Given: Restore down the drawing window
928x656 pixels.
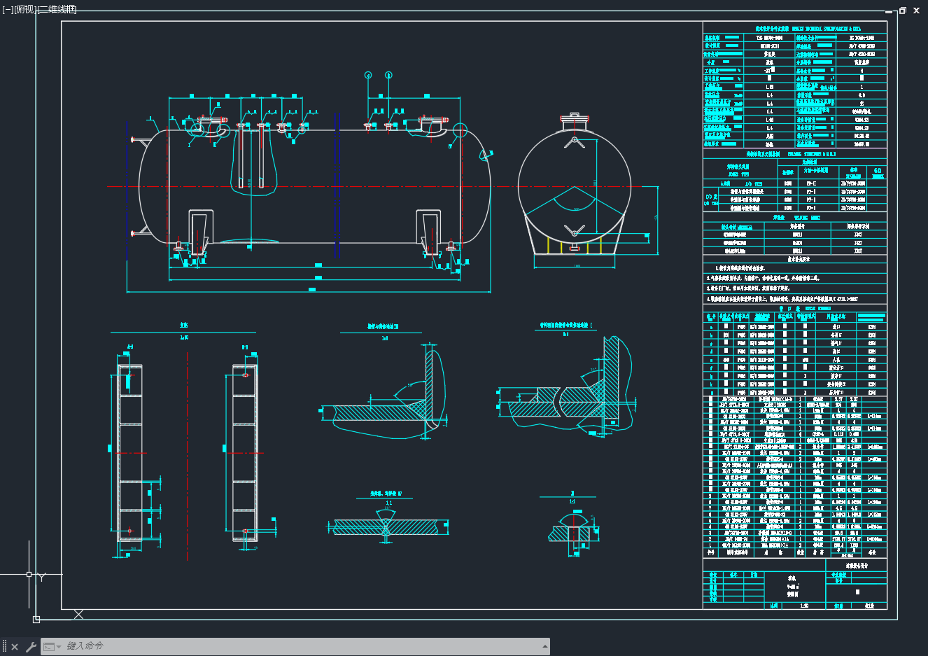Looking at the screenshot, I should tap(903, 11).
